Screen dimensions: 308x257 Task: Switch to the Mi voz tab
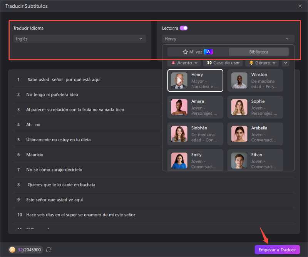coord(198,52)
